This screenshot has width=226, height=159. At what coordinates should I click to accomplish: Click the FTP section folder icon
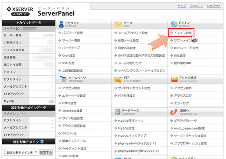click(118, 79)
